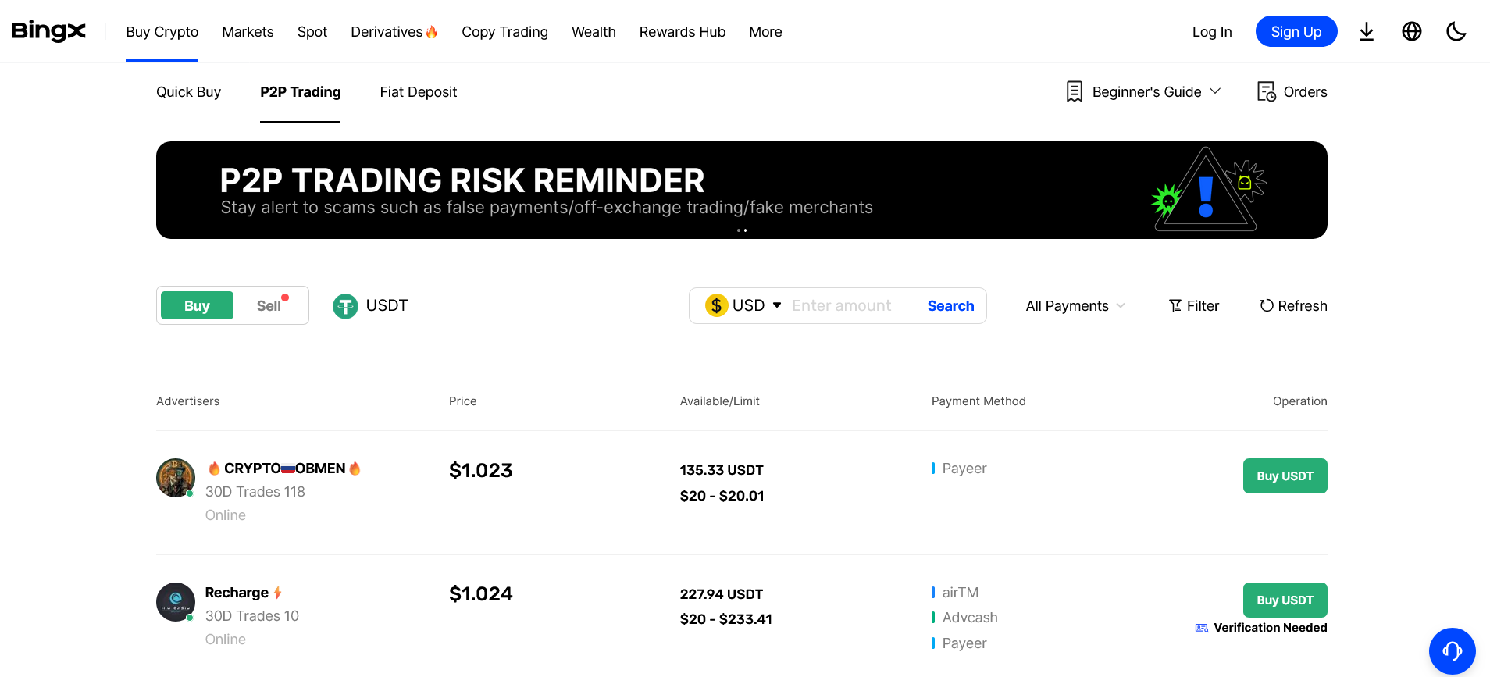The image size is (1490, 677).
Task: Click the $20 - $20.01 limit
Action: pos(722,496)
